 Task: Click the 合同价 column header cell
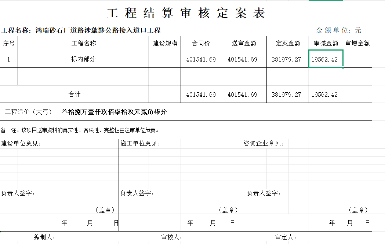[x=201, y=43]
